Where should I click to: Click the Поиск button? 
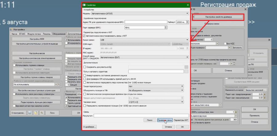click(x=150, y=120)
